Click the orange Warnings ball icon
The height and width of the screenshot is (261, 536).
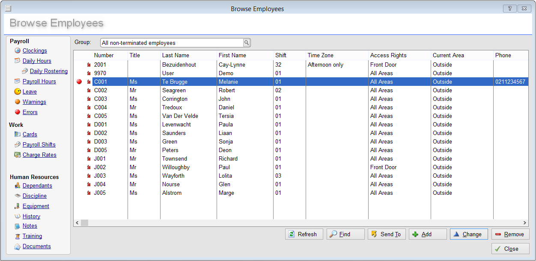18,102
